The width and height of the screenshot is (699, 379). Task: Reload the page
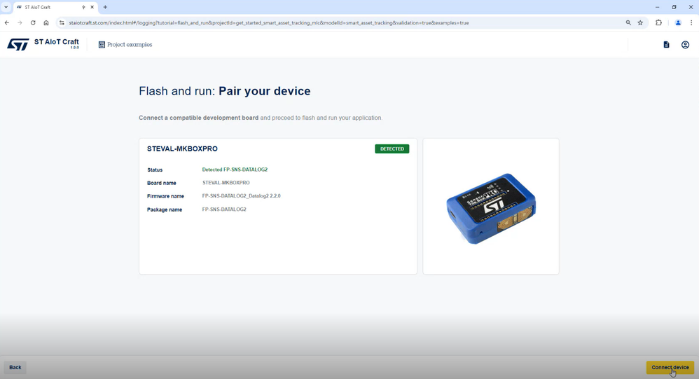(33, 22)
